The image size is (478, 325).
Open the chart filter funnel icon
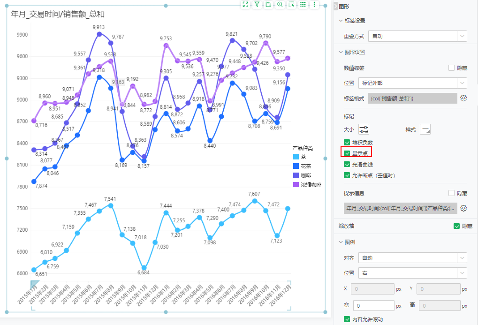(x=257, y=4)
